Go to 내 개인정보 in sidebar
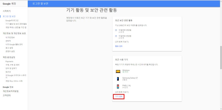Image resolution: width=222 pixels, height=110 pixels. 10,37
